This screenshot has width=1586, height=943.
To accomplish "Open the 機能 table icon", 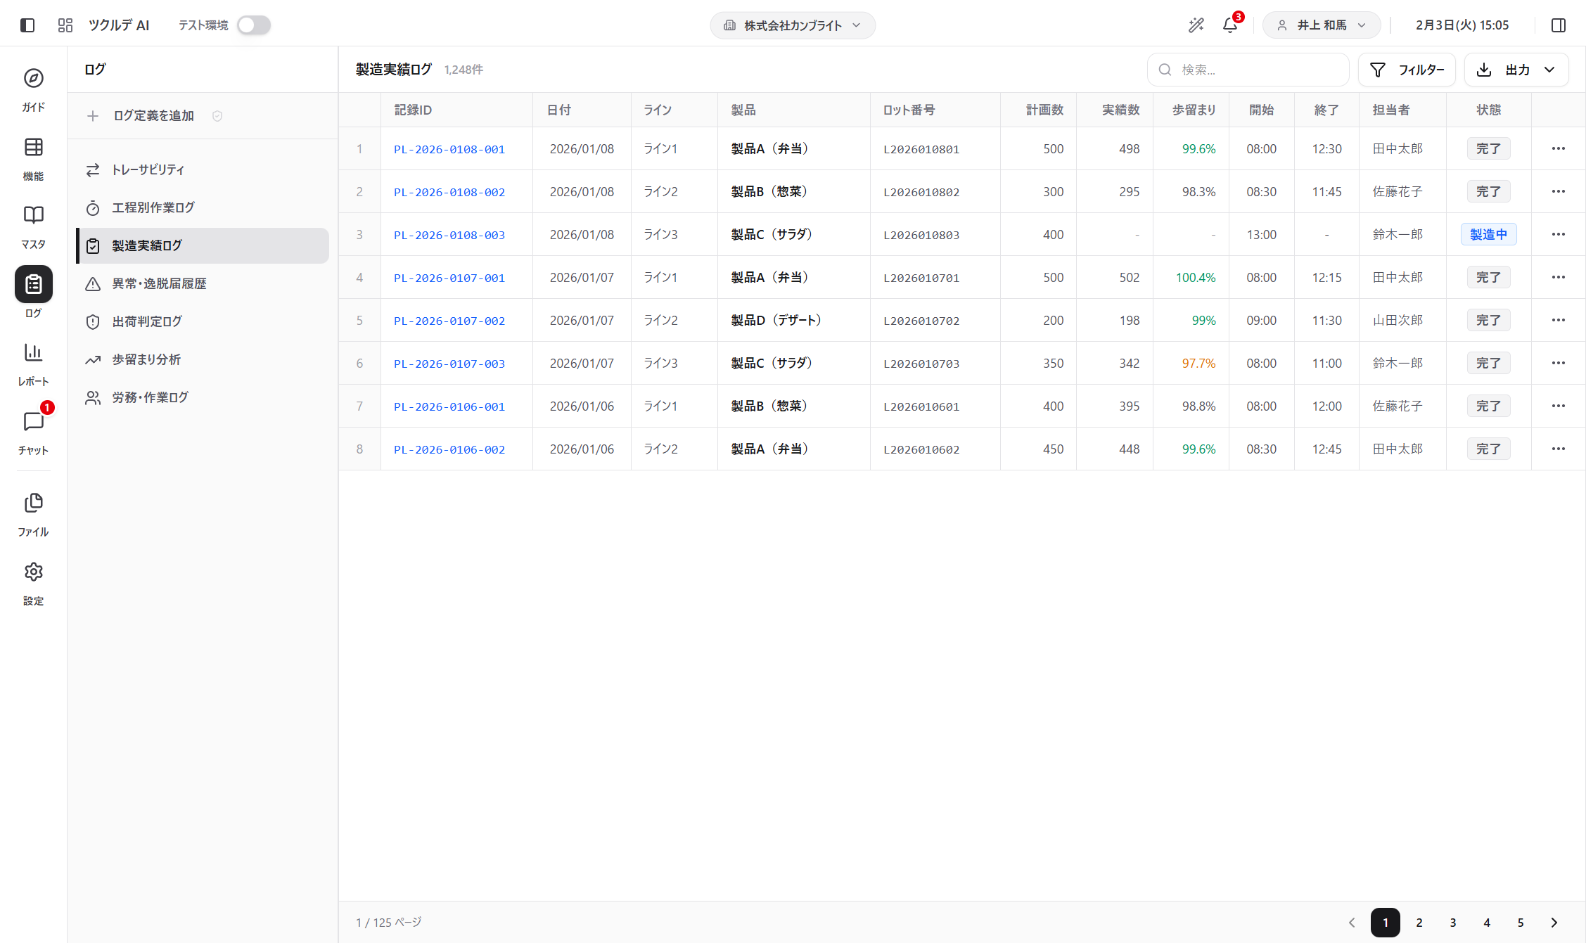I will coord(33,148).
